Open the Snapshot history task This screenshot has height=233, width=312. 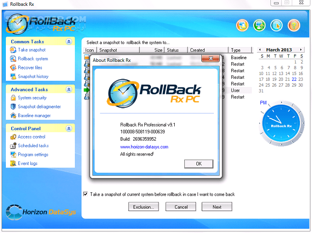[x=33, y=77]
